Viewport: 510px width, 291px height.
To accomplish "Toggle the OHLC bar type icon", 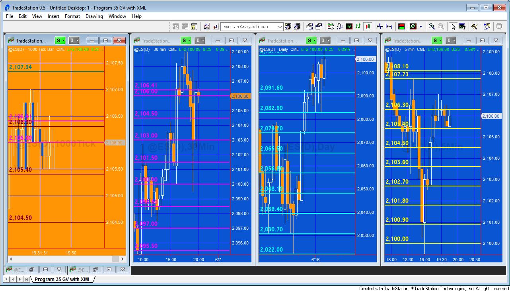I will click(358, 27).
